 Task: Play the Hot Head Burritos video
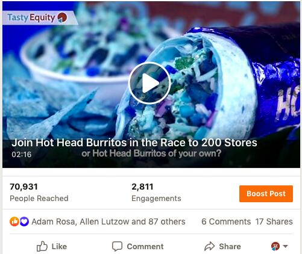point(149,83)
